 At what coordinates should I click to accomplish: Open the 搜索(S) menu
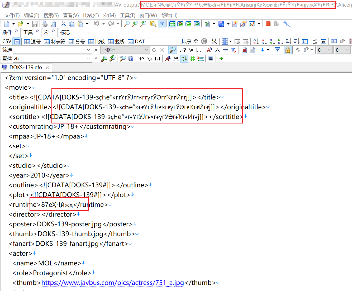click(51, 15)
